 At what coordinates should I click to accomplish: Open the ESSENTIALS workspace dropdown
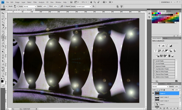tap(167, 2)
